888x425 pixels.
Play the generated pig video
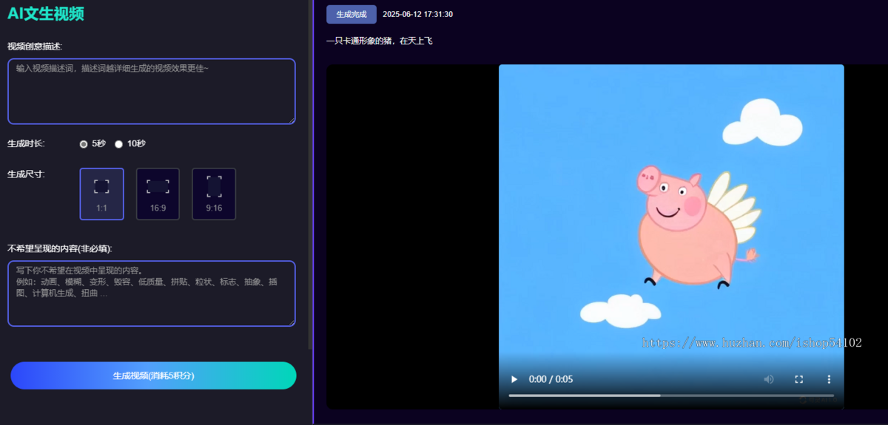tap(514, 379)
